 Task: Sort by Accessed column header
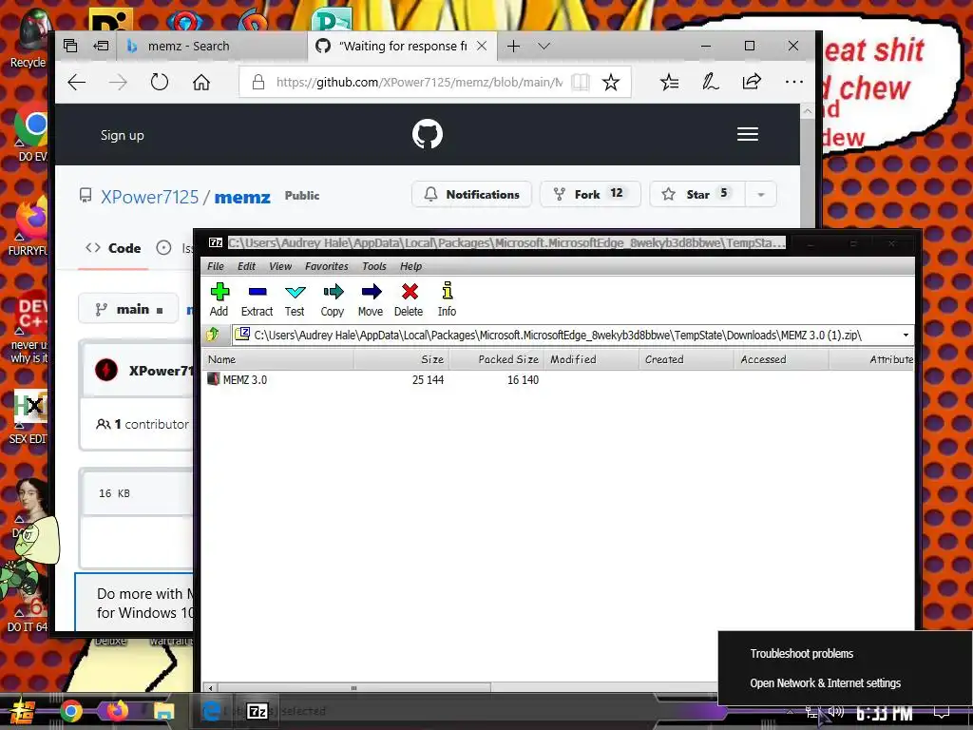(x=781, y=359)
